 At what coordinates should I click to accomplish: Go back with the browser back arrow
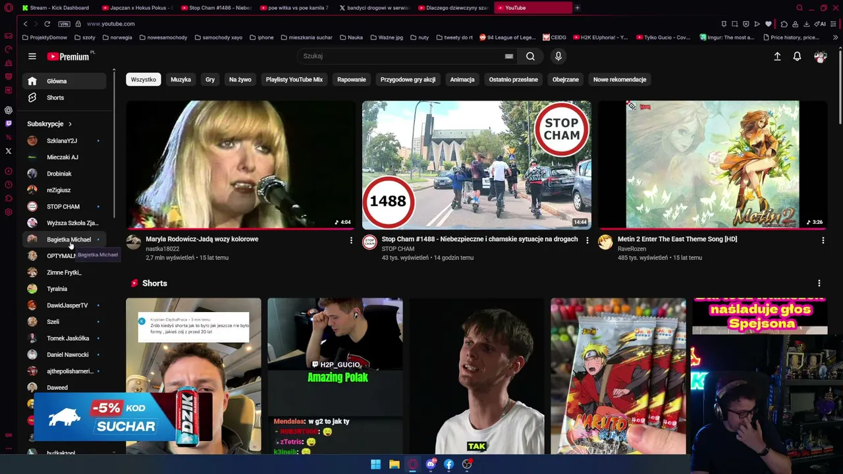pos(25,24)
